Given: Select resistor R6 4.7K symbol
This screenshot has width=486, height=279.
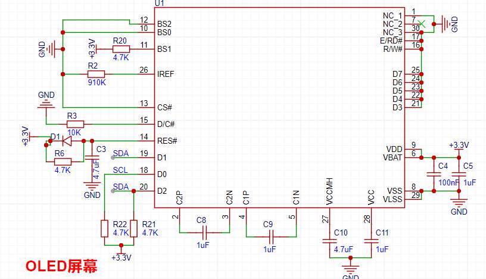Looking at the screenshot, I should (63, 162).
